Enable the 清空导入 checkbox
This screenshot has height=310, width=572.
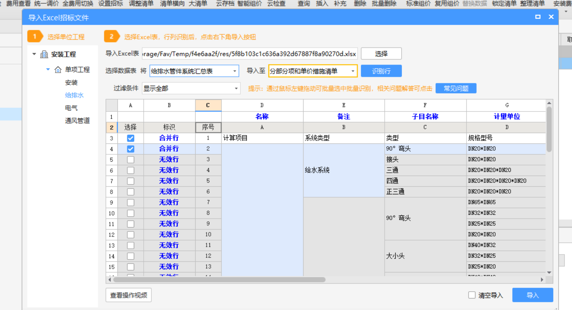tap(472, 295)
